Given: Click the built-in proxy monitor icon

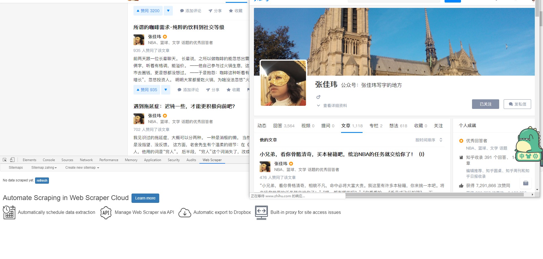Looking at the screenshot, I should click(261, 212).
